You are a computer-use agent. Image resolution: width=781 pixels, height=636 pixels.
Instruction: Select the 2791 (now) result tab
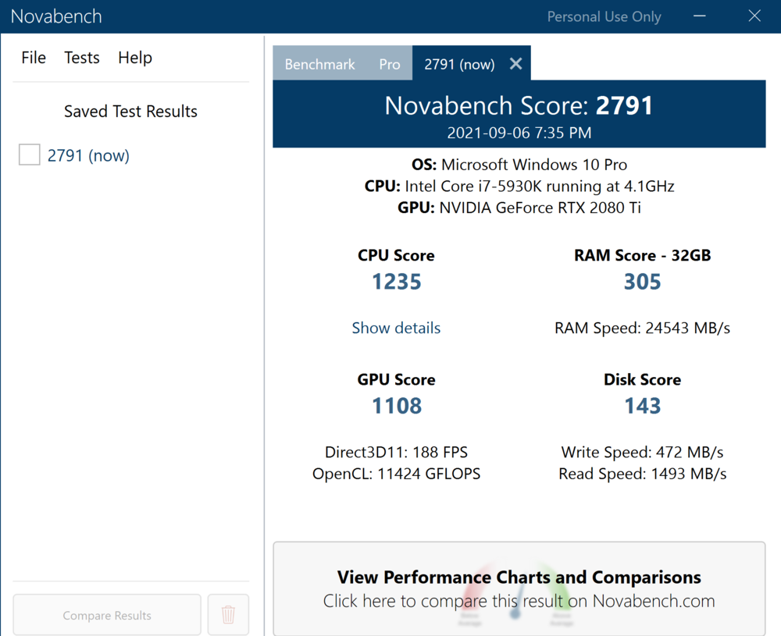(459, 64)
